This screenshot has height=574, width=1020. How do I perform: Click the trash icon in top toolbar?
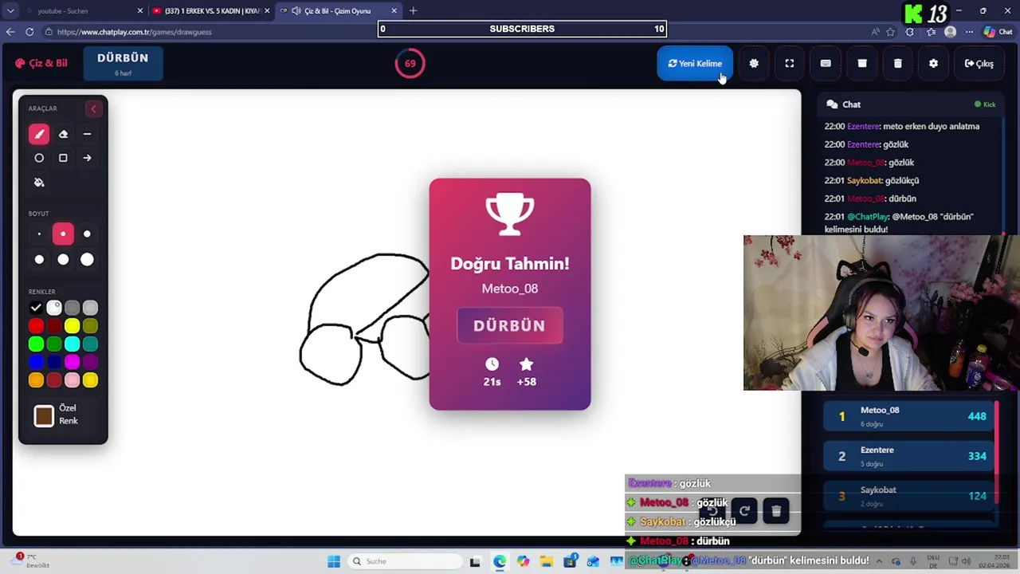coord(898,64)
